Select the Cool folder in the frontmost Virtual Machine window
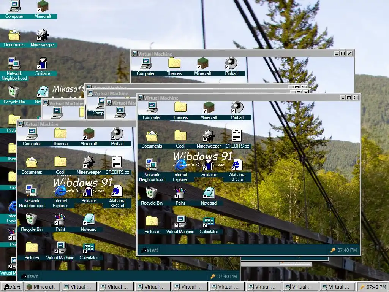Screen dimensions: 389x292 tap(180, 140)
